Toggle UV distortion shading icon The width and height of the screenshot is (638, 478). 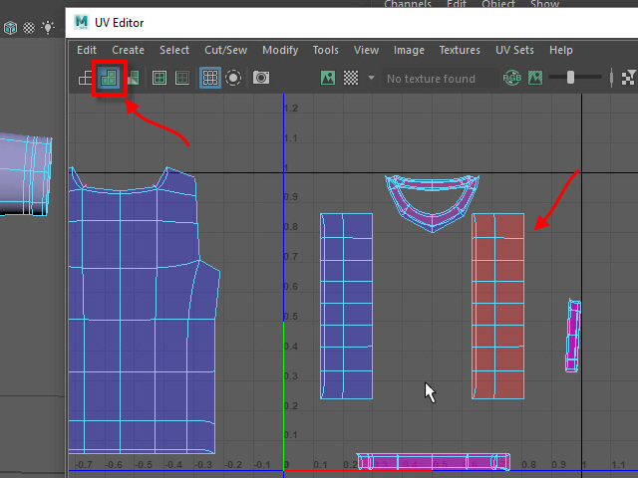(x=132, y=78)
